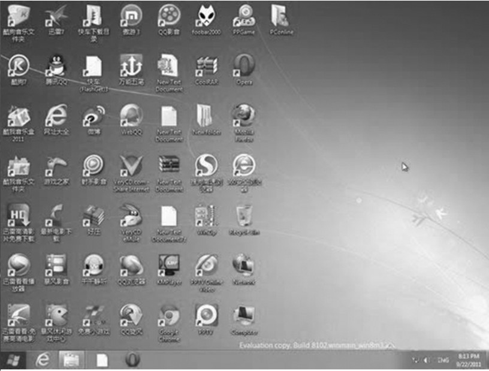Screen dimensions: 489x371
Task: Launch the 傲游3 Maxthon browser shortcut
Action: pyautogui.click(x=131, y=20)
